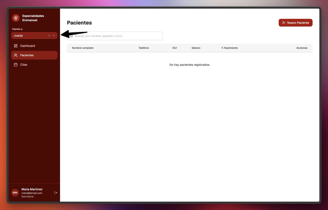
Task: Click the Género column header
Action: (x=196, y=48)
